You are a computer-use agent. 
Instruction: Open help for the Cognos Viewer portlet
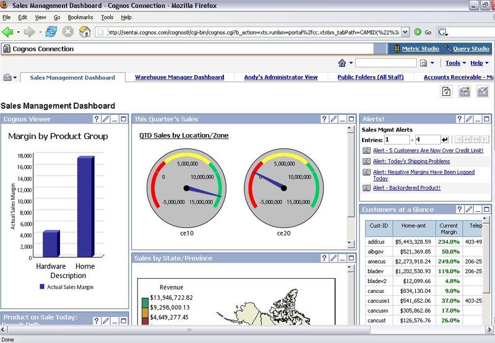point(97,119)
